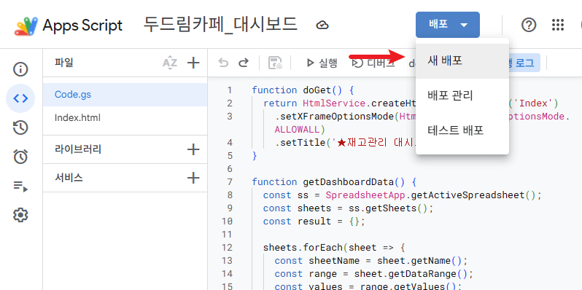Screen dimensions: 582x290
Task: Open the Triggers alarm clock icon
Action: point(20,157)
